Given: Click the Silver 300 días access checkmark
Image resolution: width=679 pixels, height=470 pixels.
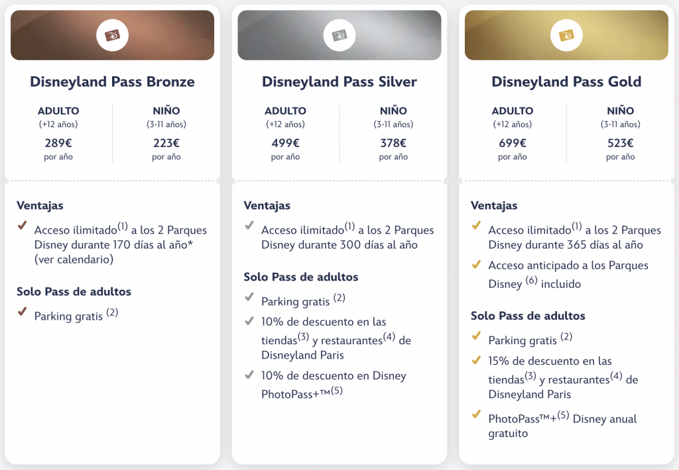Looking at the screenshot, I should coord(249,226).
